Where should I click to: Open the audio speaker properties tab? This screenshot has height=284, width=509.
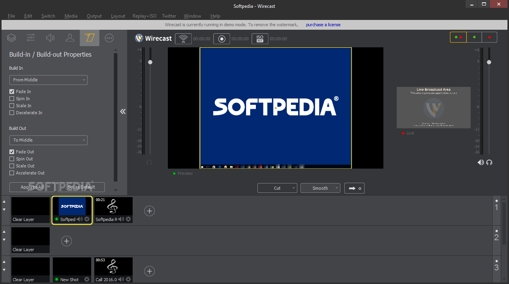coord(50,38)
